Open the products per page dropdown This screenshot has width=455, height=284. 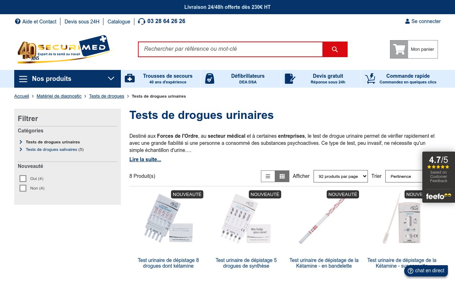[341, 176]
